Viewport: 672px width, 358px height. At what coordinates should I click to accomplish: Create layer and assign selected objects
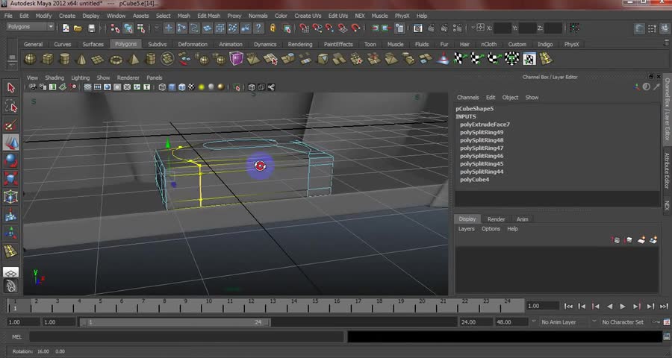coord(653,240)
